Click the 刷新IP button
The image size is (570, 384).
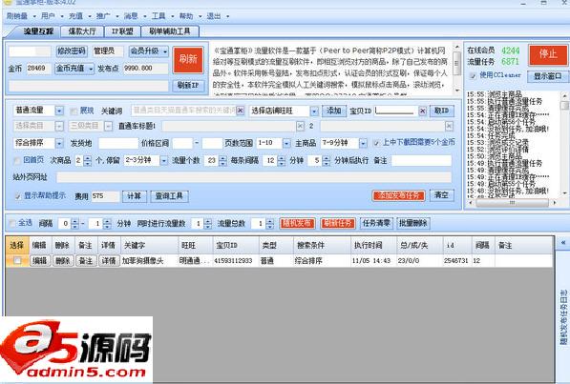188,86
